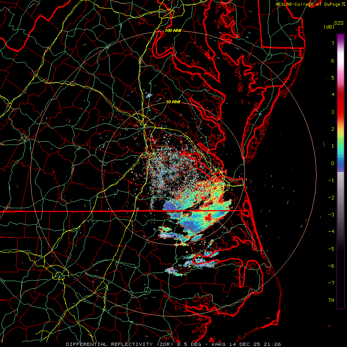Click the ZDR color scale bar
Viewport: 347px width, 347px height.
[340, 171]
